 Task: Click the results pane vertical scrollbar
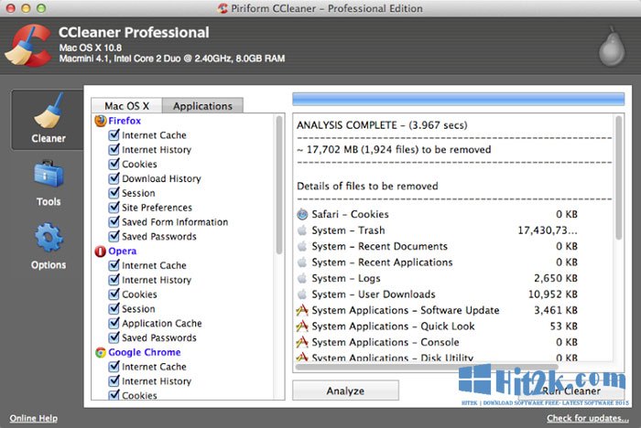coord(619,177)
